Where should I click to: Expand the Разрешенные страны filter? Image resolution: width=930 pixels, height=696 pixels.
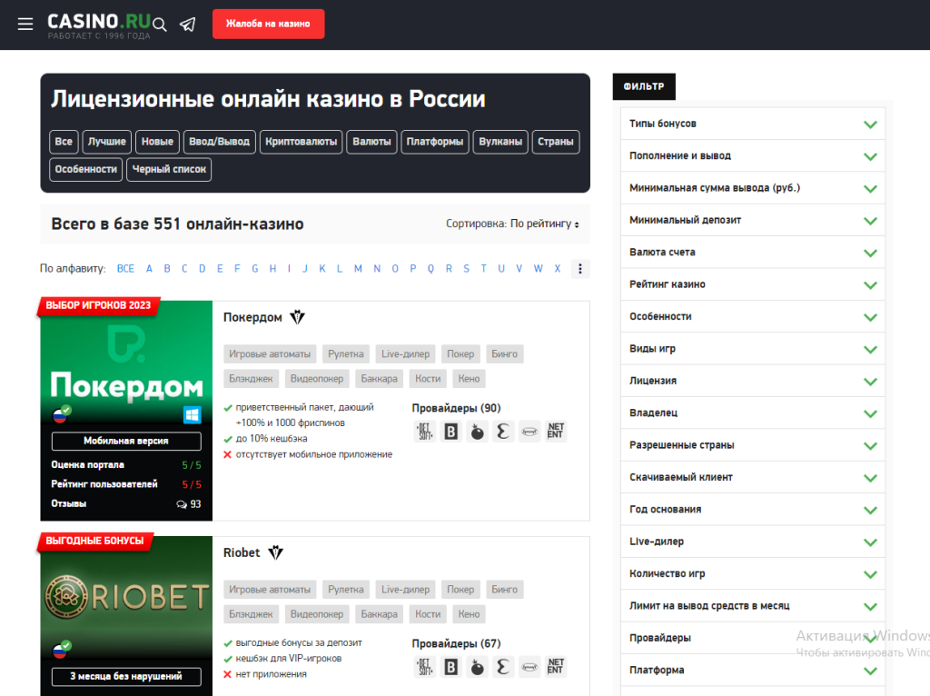(x=753, y=445)
